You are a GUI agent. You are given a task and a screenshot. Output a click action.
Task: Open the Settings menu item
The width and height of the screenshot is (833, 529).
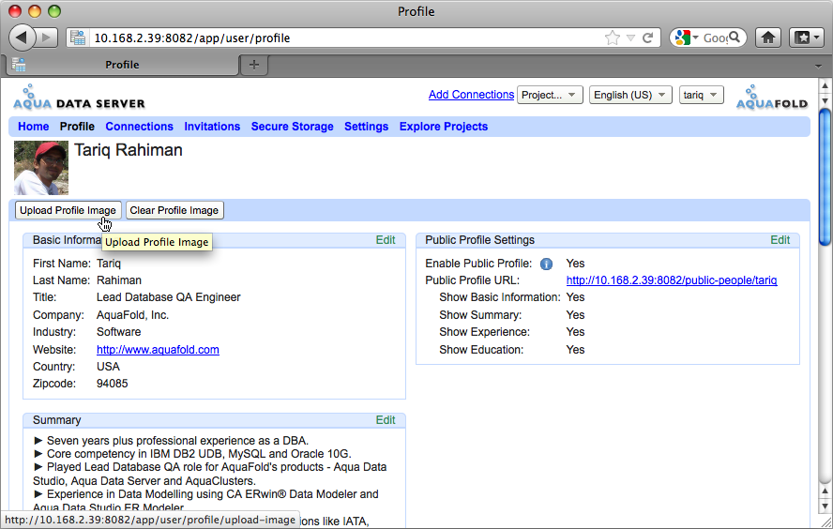click(x=366, y=127)
